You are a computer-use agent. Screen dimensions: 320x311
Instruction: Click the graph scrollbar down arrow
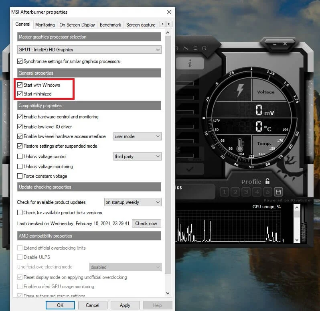pos(297,240)
